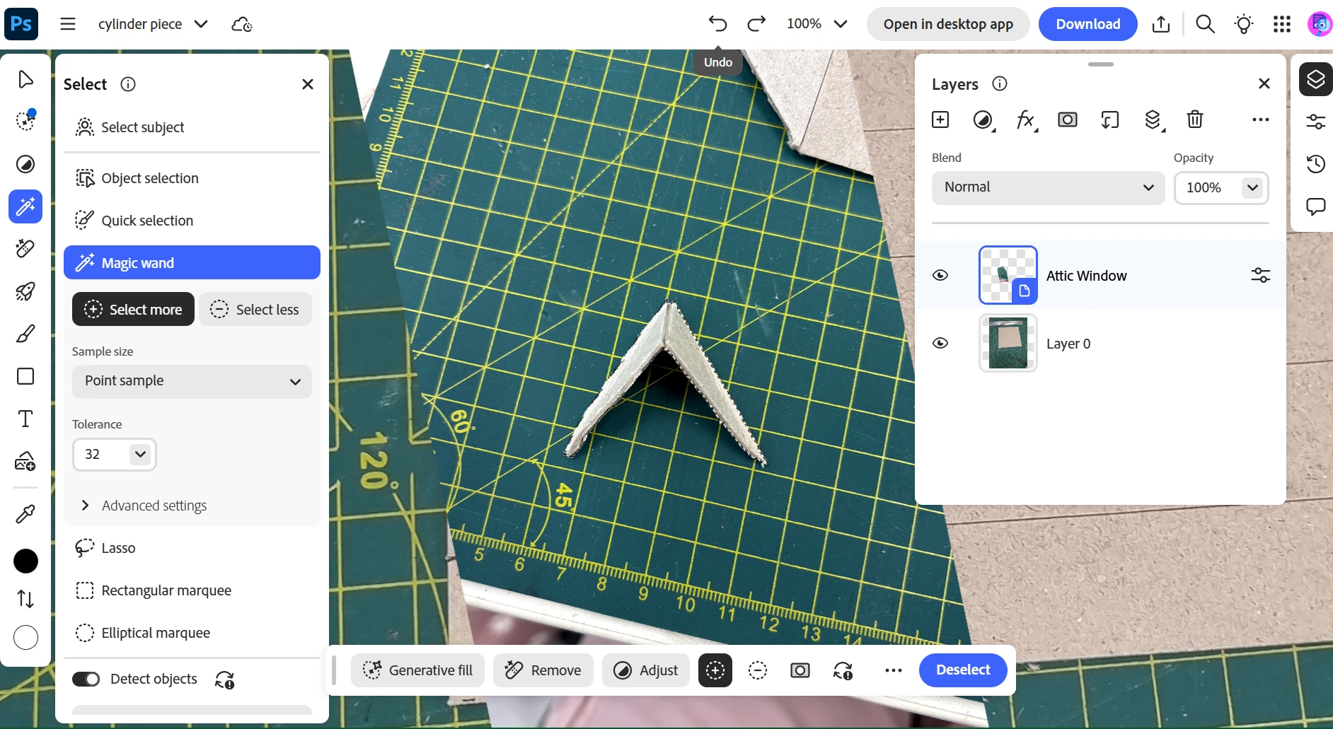This screenshot has height=729, width=1333.
Task: Swap foreground and background colors
Action: click(x=25, y=599)
